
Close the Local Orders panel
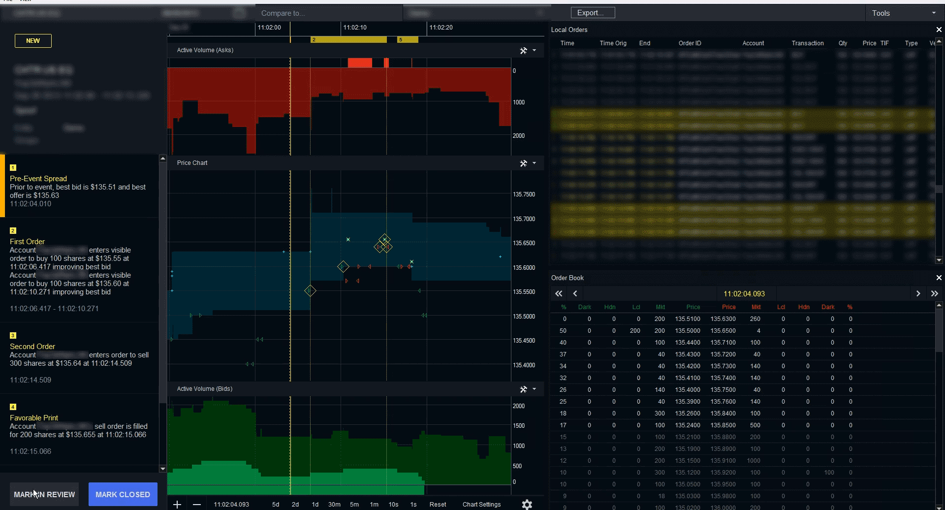click(939, 30)
